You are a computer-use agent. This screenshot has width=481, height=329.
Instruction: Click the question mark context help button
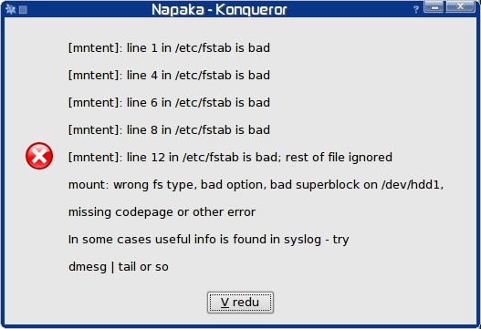pyautogui.click(x=416, y=9)
